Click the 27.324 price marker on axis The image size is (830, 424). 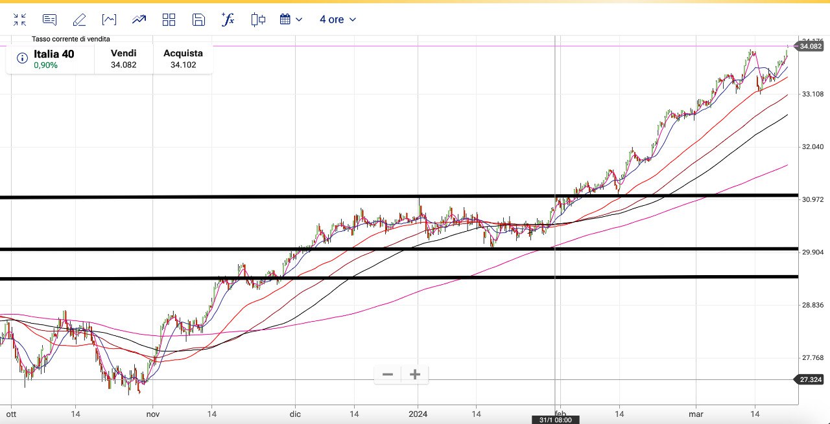[x=811, y=379]
